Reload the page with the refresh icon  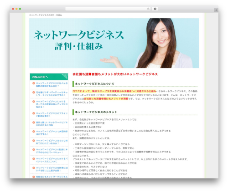click(x=148, y=9)
